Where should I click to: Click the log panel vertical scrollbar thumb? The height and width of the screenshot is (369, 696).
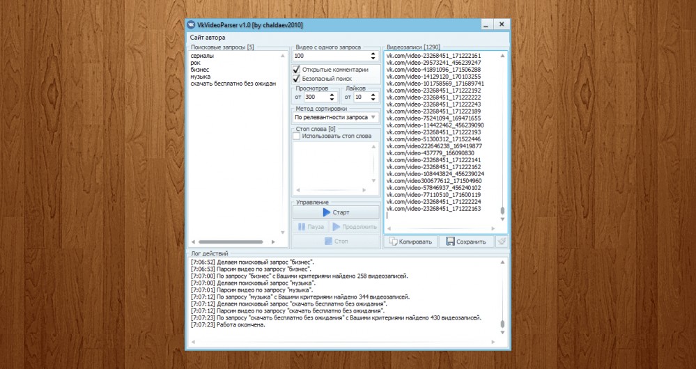502,324
